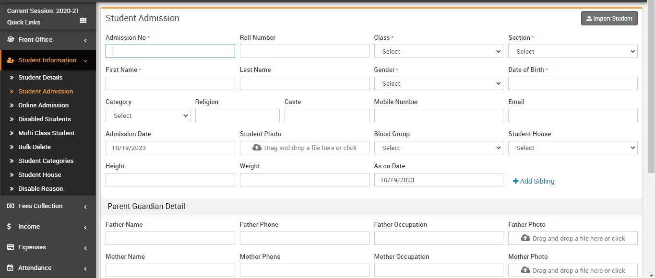This screenshot has height=278, width=655.
Task: Select Bulk Delete from sidebar
Action: [x=35, y=147]
